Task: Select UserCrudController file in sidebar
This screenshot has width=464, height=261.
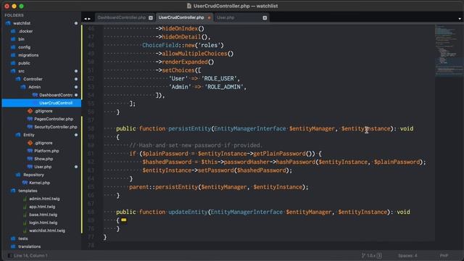Action: [x=56, y=103]
